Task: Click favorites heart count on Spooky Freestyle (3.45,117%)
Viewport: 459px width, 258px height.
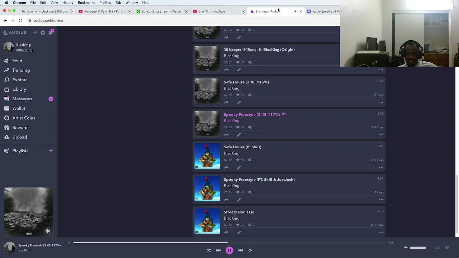Action: point(240,127)
